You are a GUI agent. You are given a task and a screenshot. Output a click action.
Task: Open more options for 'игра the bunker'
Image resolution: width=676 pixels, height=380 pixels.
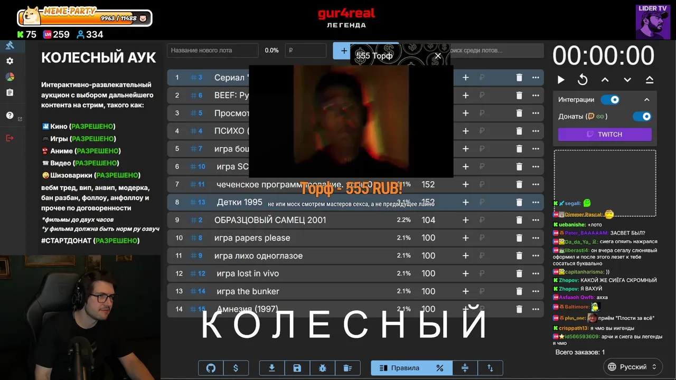point(536,291)
